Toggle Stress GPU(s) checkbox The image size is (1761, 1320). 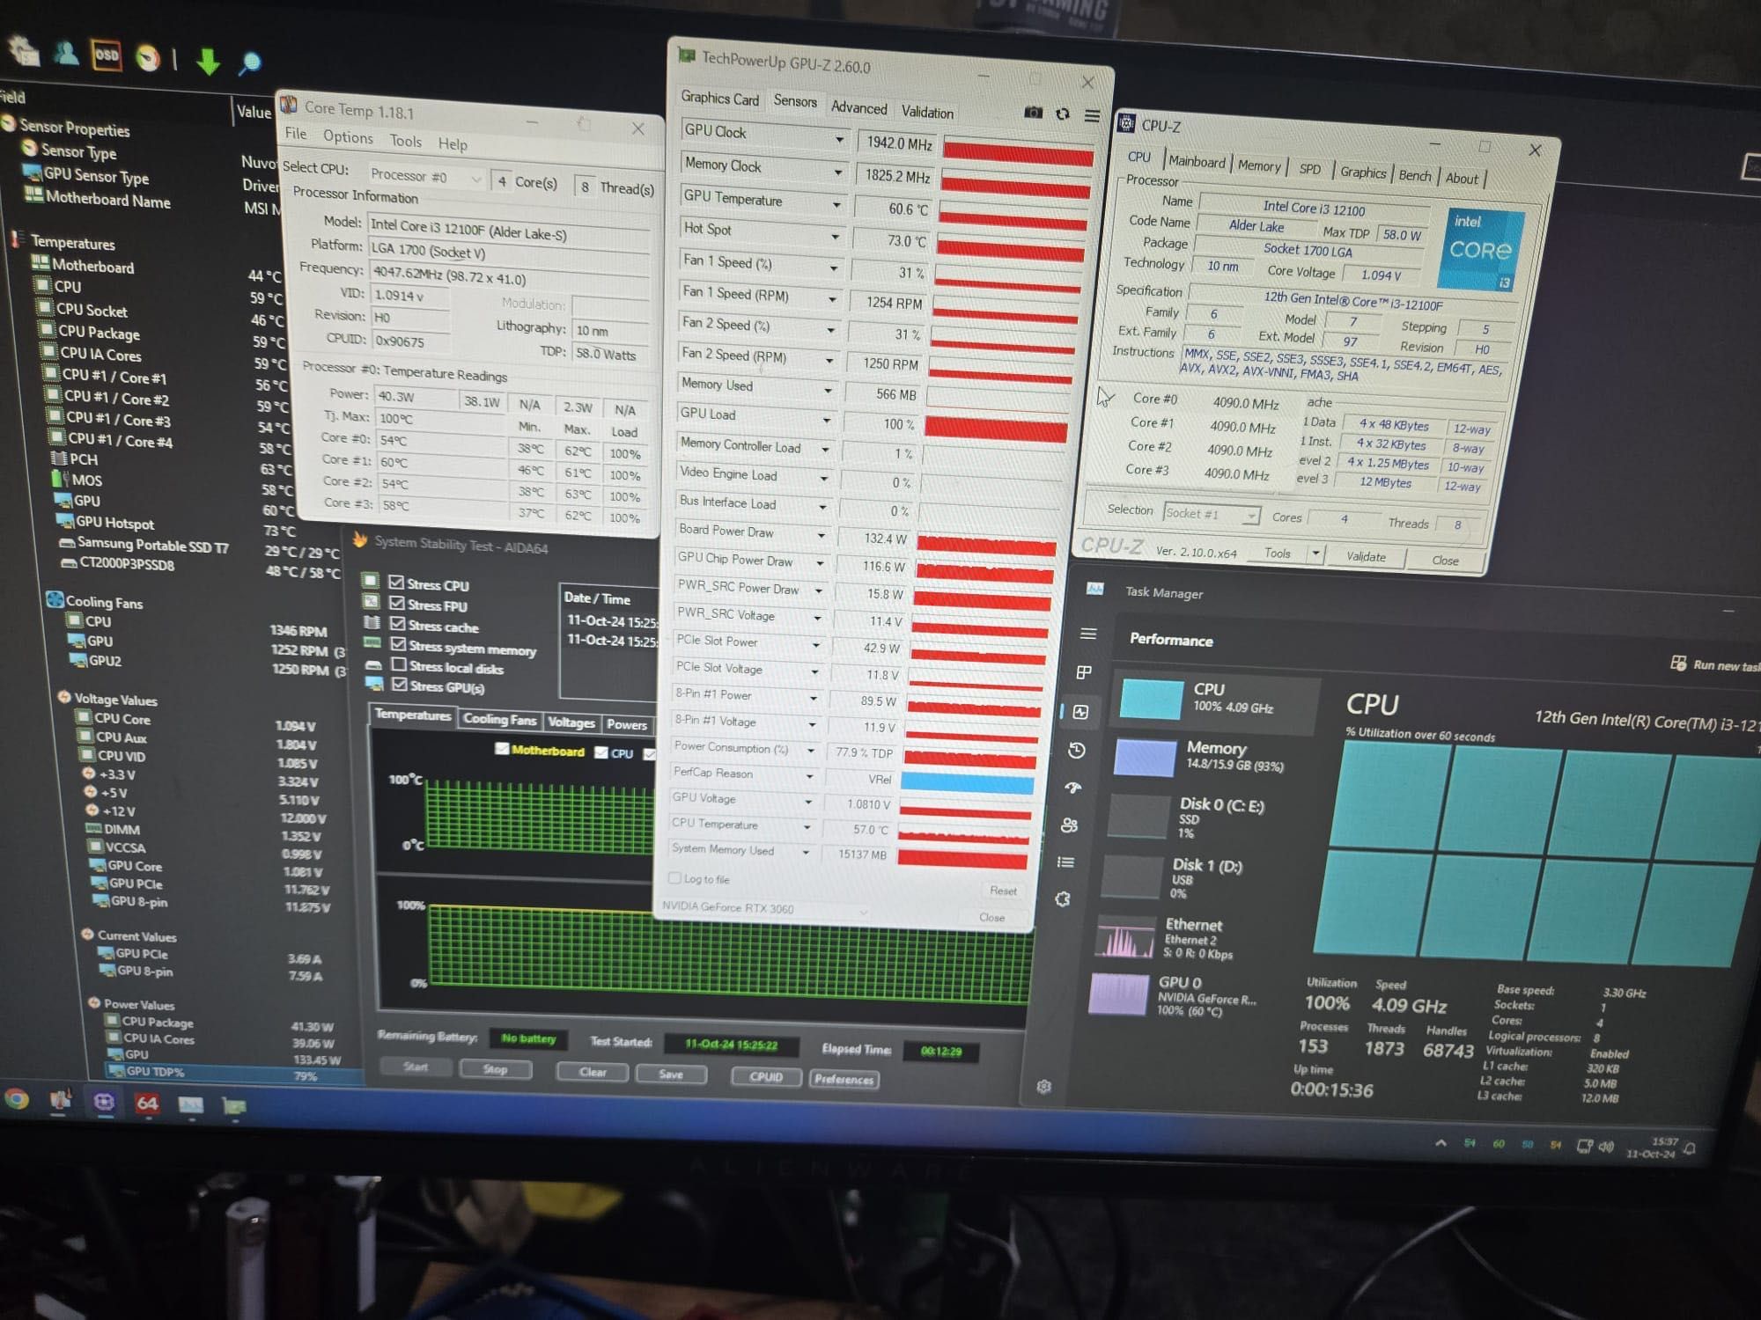tap(400, 685)
